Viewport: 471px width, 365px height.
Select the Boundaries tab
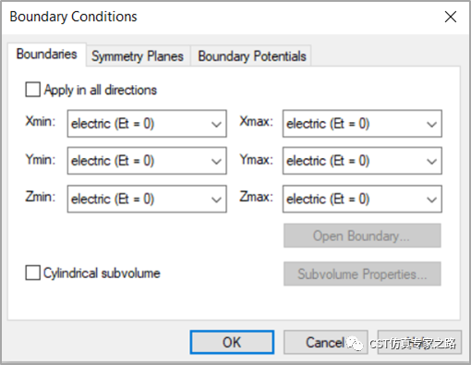pyautogui.click(x=47, y=55)
